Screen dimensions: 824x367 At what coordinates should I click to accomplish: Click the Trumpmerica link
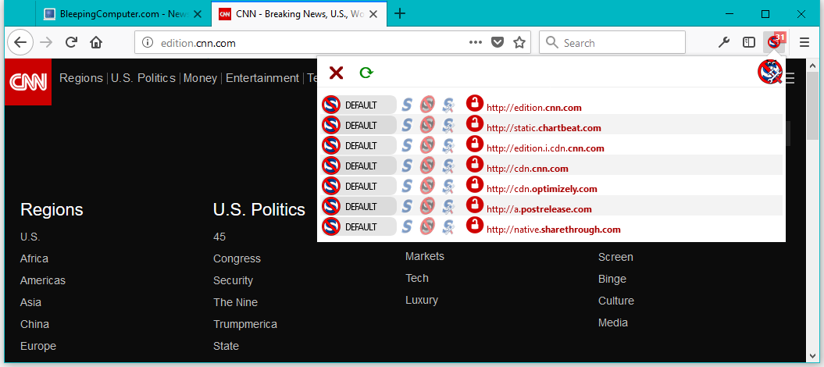coord(245,324)
